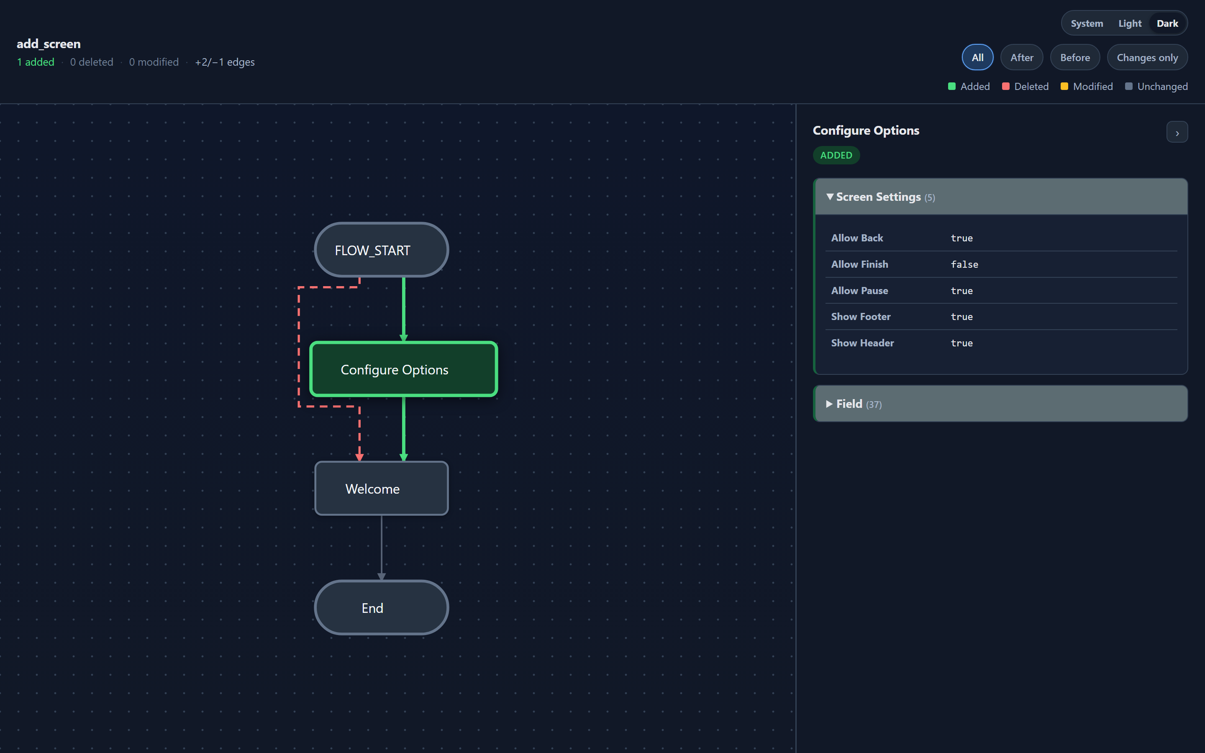The image size is (1205, 753).
Task: Click the '+2/−1 edges' summary text
Action: [x=225, y=62]
